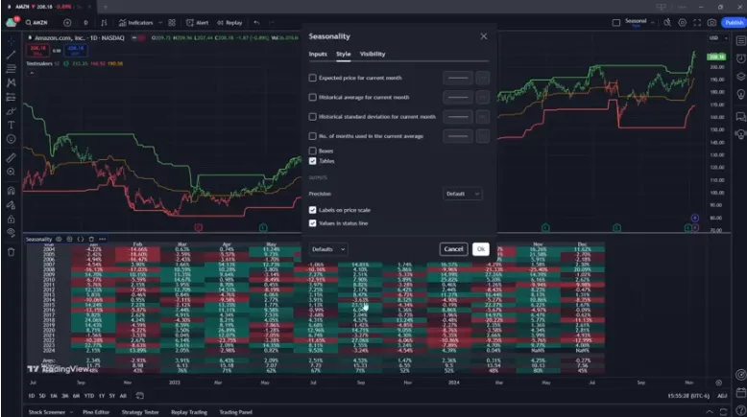747x417 pixels.
Task: Click the blue Publish button
Action: click(734, 22)
